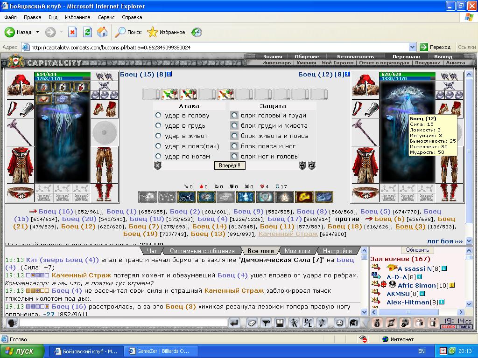Click the chat send arrow icon
The width and height of the screenshot is (478, 358).
point(234,323)
